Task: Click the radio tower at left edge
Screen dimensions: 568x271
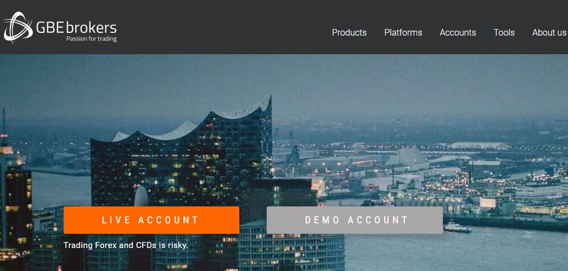Action: click(x=4, y=130)
